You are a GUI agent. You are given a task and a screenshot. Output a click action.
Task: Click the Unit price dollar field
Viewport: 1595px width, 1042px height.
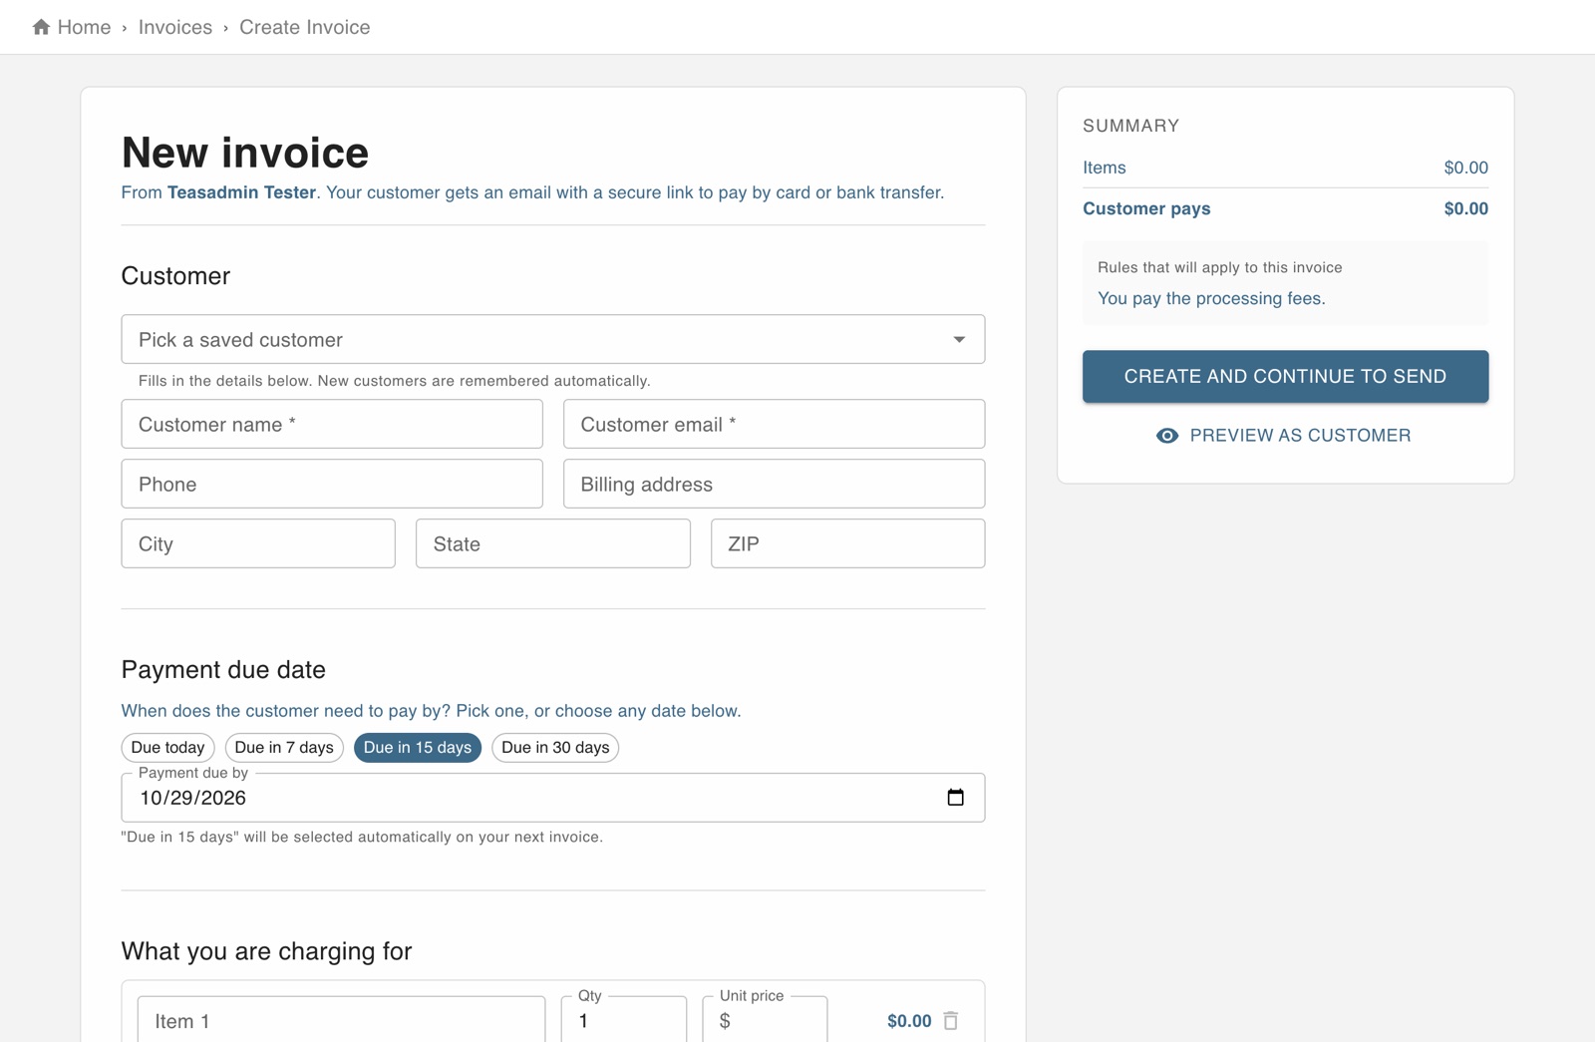tap(765, 1020)
